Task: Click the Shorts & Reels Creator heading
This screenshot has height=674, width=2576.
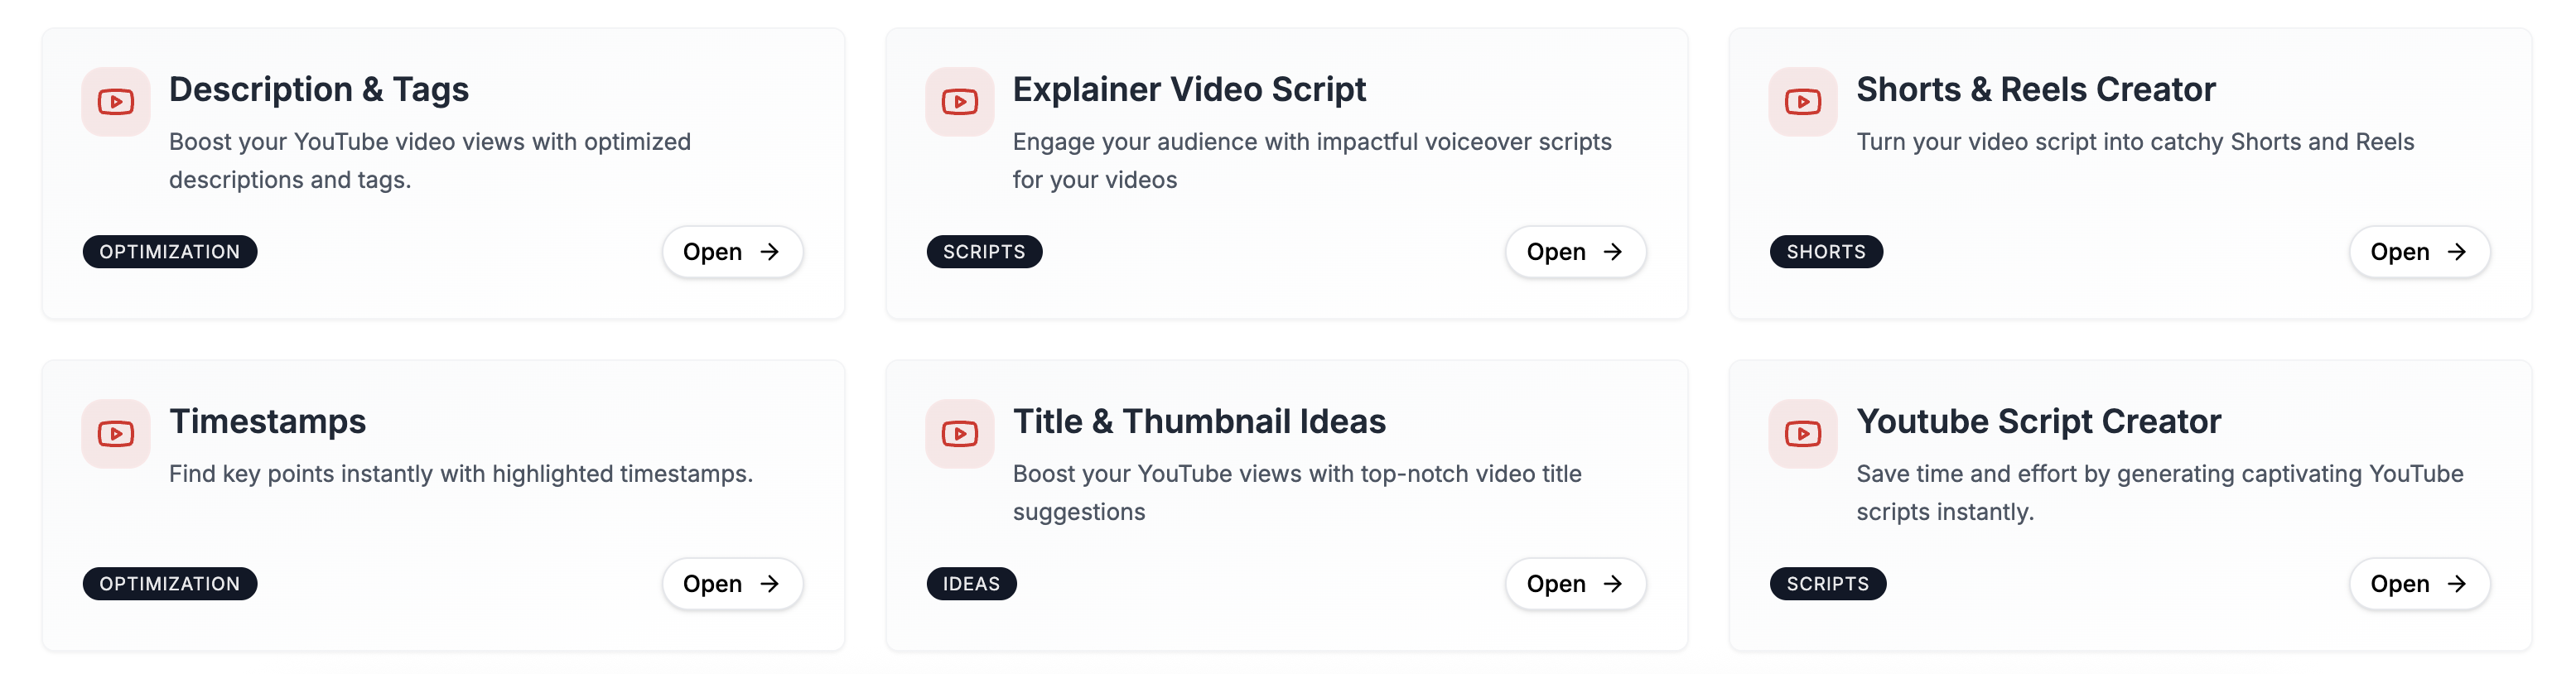Action: coord(2035,90)
